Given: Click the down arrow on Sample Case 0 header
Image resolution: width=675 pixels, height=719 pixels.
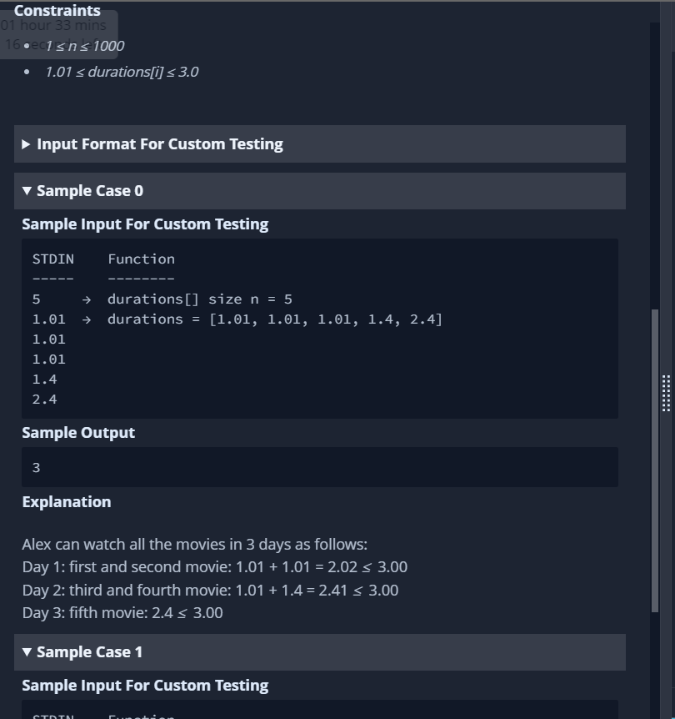Looking at the screenshot, I should tap(26, 190).
